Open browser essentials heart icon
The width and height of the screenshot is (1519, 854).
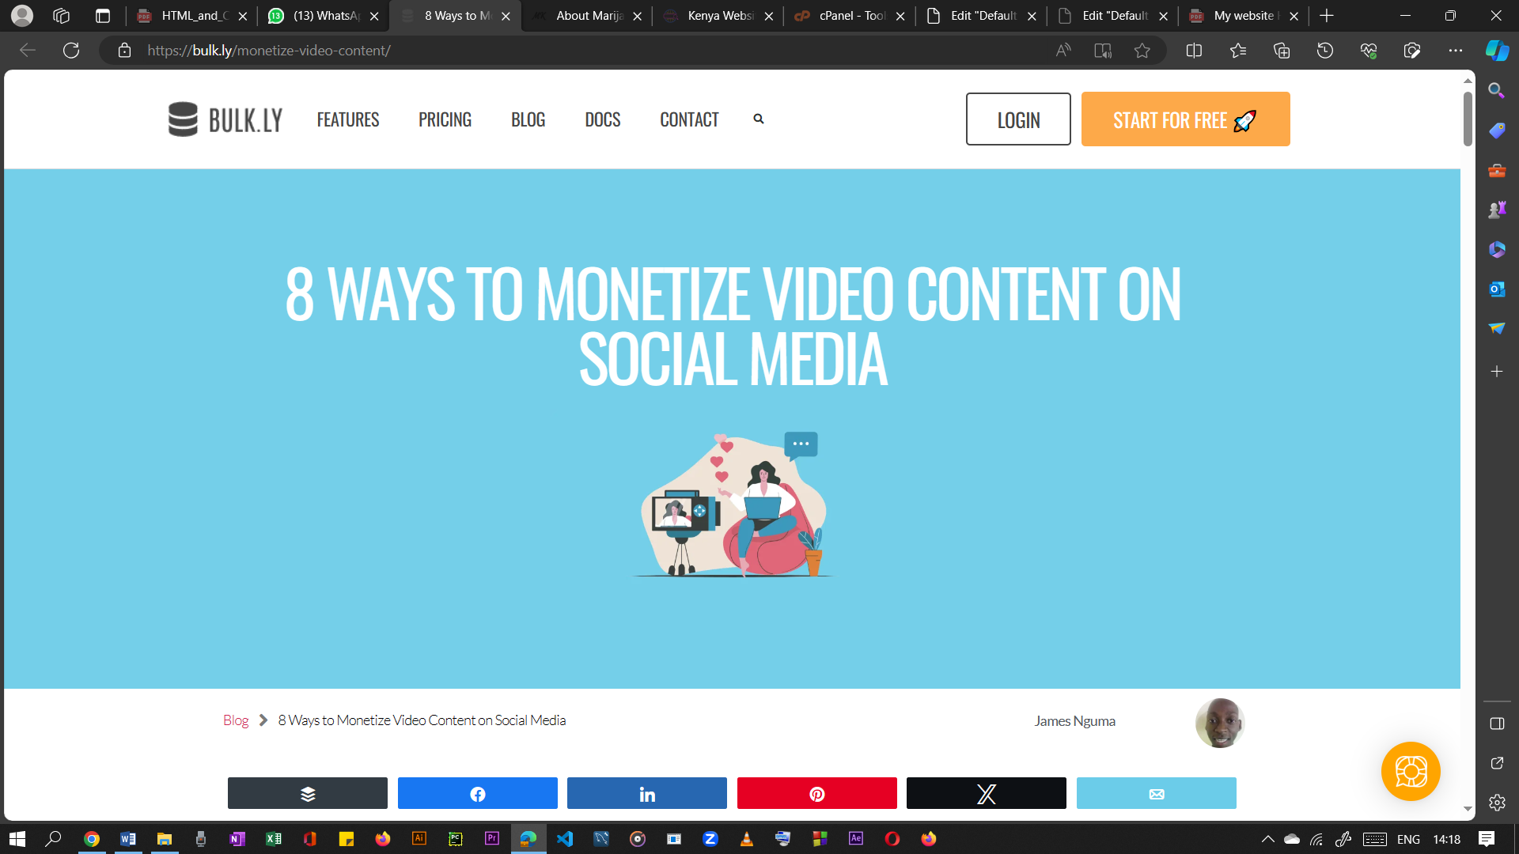click(1369, 51)
